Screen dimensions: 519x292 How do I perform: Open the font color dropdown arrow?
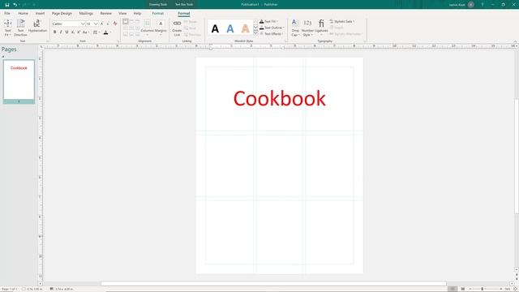pyautogui.click(x=110, y=32)
